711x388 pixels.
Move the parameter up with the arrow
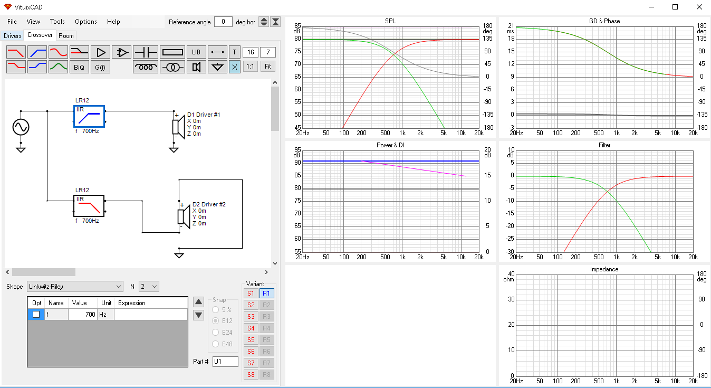point(198,302)
